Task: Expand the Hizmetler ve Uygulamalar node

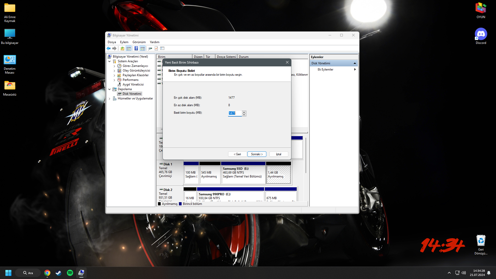Action: click(110, 99)
